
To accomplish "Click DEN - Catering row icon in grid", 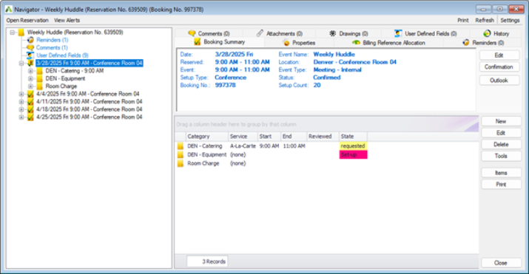I will [x=181, y=146].
